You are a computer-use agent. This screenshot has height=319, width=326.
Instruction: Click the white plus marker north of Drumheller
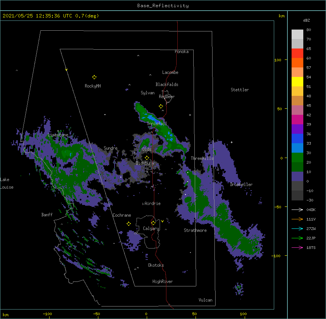pyautogui.click(x=231, y=142)
